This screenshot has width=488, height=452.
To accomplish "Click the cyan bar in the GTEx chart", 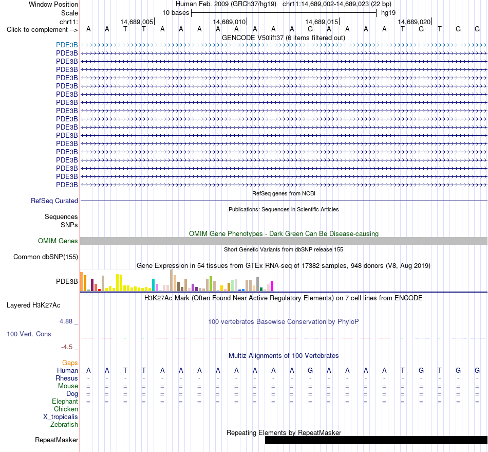I will click(153, 285).
